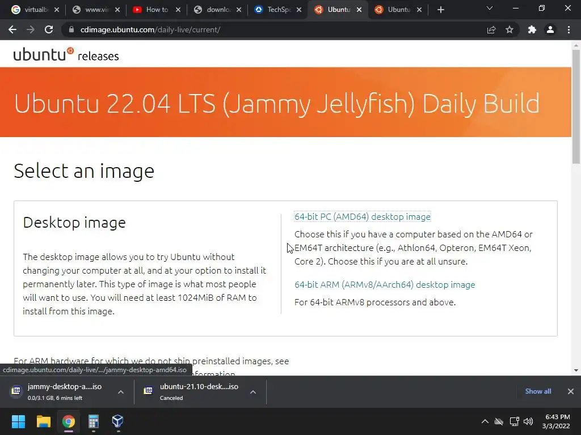Click the OneDrive cloud tray icon

click(x=499, y=421)
